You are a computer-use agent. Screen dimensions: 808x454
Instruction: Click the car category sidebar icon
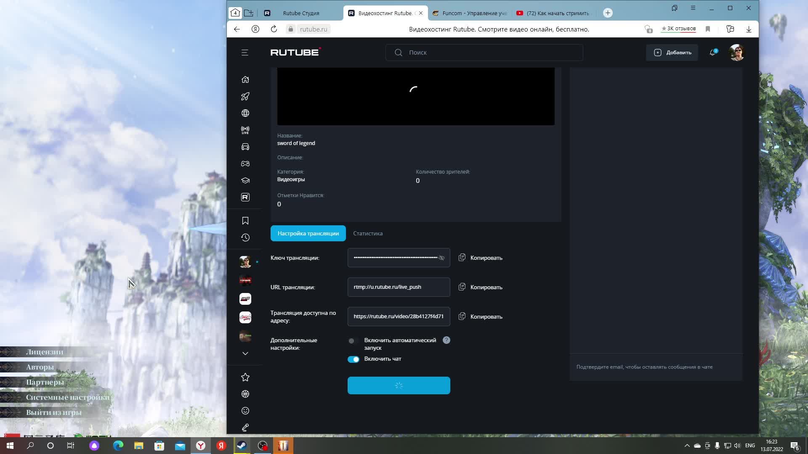(245, 147)
